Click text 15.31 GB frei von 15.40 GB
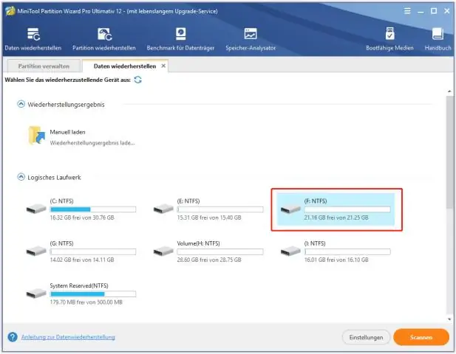Viewport: 456px width, 354px height. 209,218
